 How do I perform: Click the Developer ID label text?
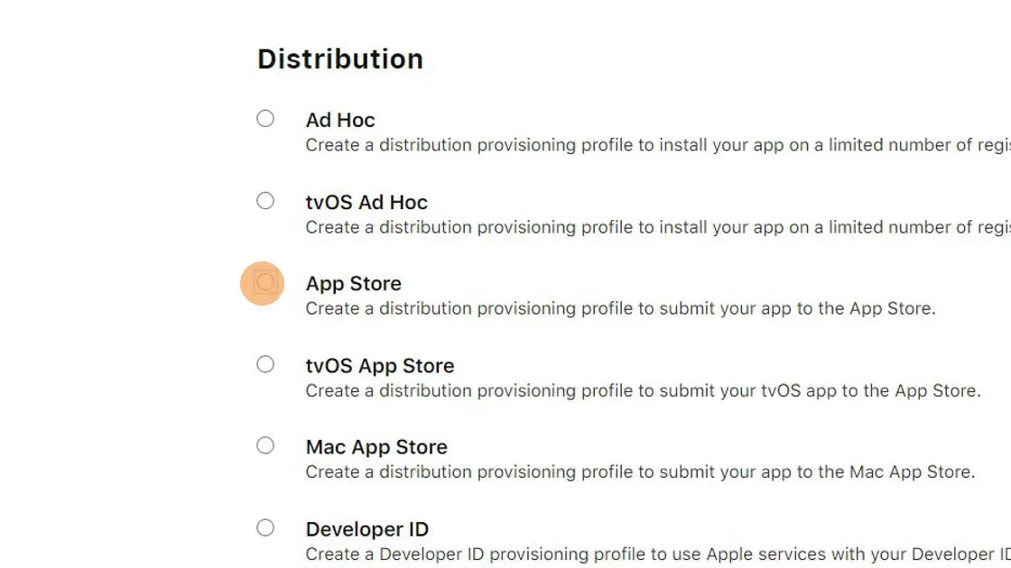click(x=367, y=528)
